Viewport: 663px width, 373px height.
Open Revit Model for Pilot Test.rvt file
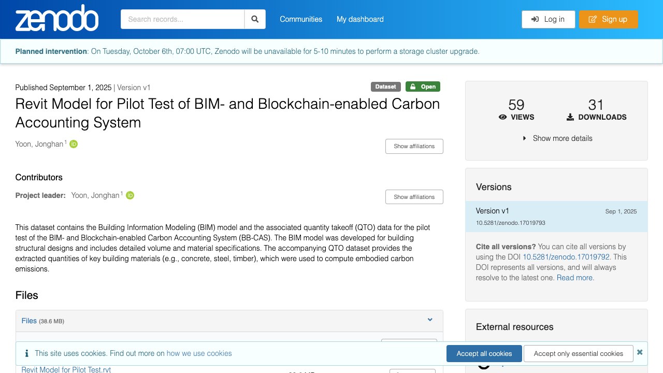[x=66, y=369]
